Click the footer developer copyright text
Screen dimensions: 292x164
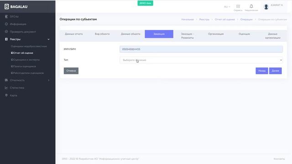[x=100, y=159]
